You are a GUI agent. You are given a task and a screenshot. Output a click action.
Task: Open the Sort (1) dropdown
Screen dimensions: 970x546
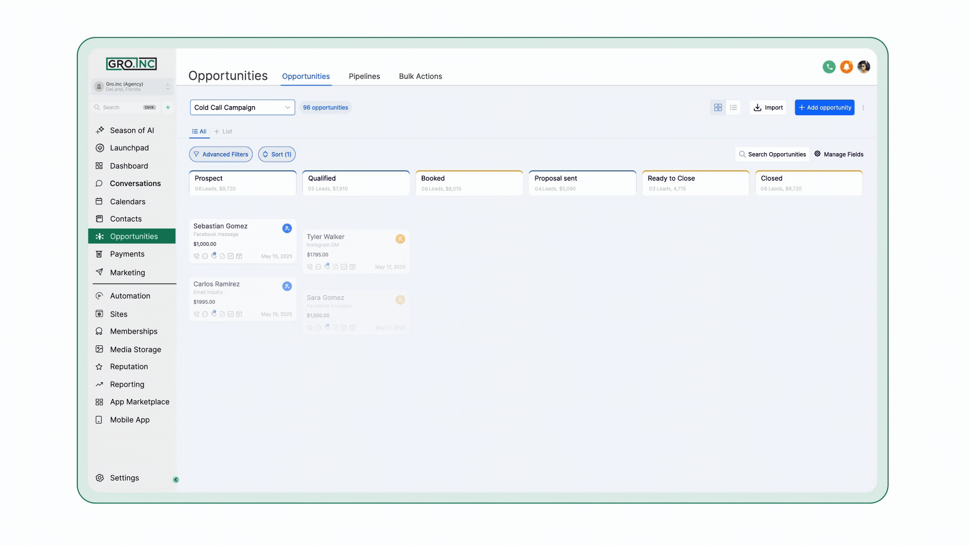pyautogui.click(x=276, y=154)
